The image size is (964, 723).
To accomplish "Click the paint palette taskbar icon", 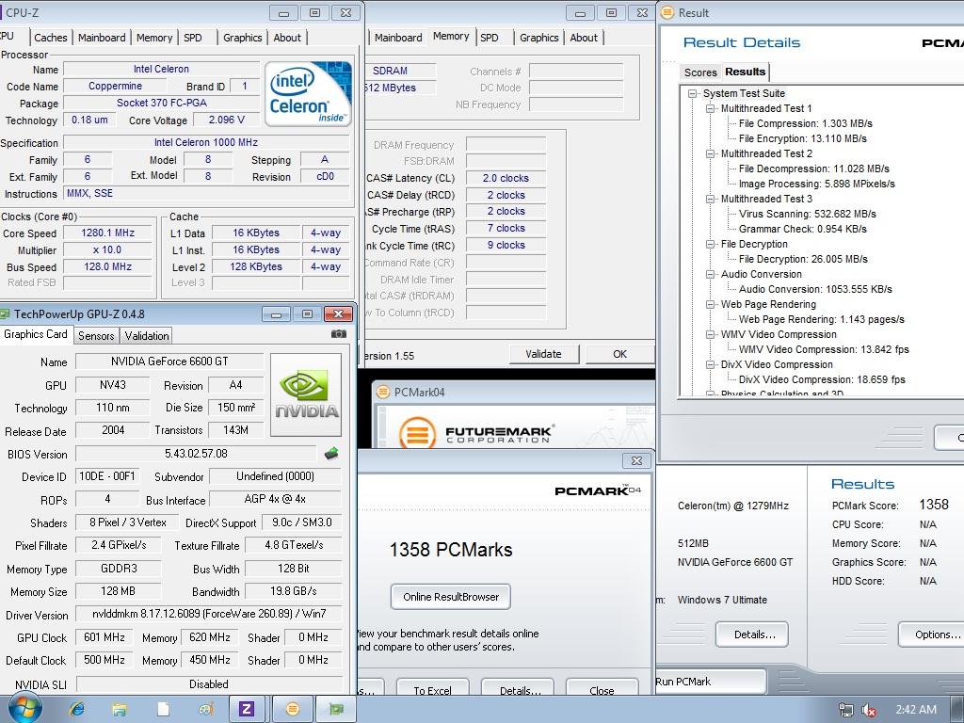I will 205,709.
